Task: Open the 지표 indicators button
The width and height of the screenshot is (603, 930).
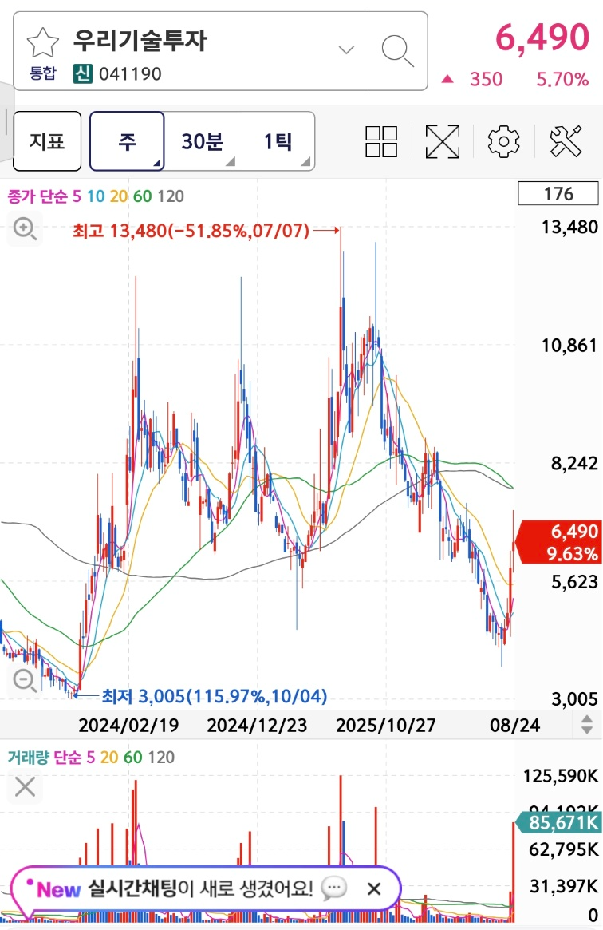Action: [x=47, y=141]
